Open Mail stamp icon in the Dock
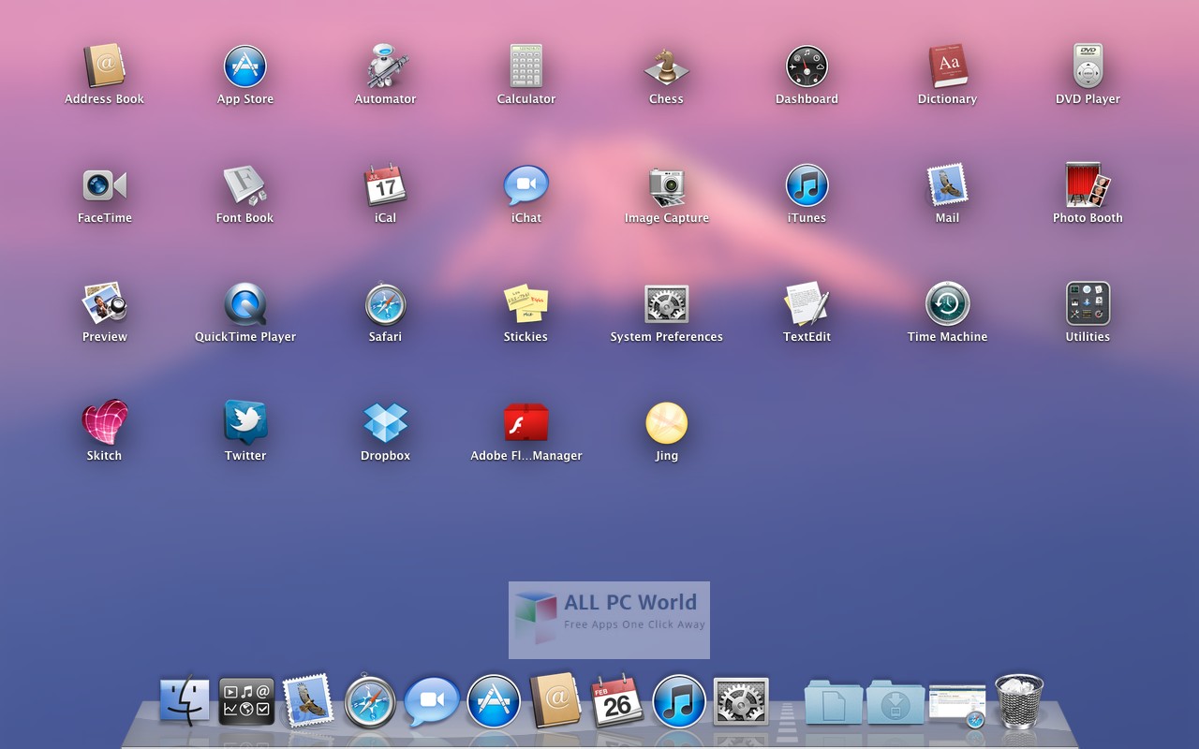Image resolution: width=1199 pixels, height=749 pixels. (308, 700)
